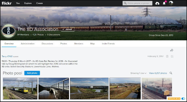Open the yellow freight locomotive thumbnail
The image size is (187, 102).
[x=20, y=88]
